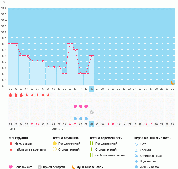Click the empty negative ovulation test legend circle
178x169 pixels.
point(55,149)
